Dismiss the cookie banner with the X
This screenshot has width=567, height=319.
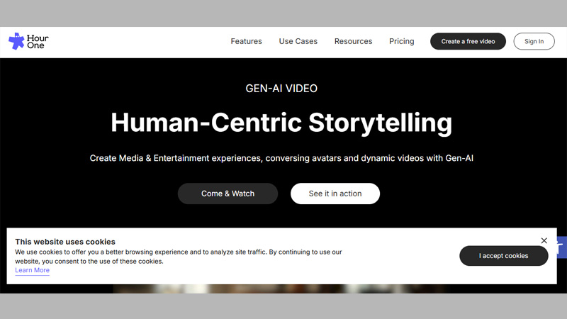click(544, 241)
